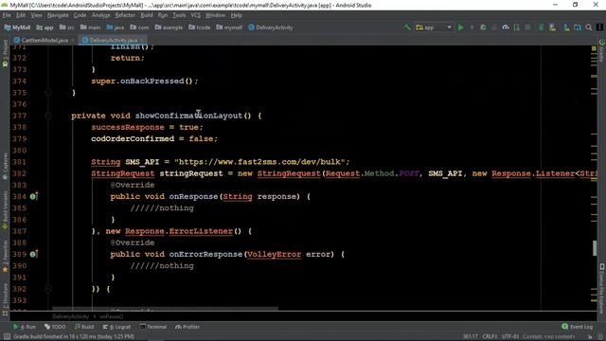The height and width of the screenshot is (341, 606).
Task: Click the rightmost black toolbar icon
Action: pyautogui.click(x=599, y=27)
